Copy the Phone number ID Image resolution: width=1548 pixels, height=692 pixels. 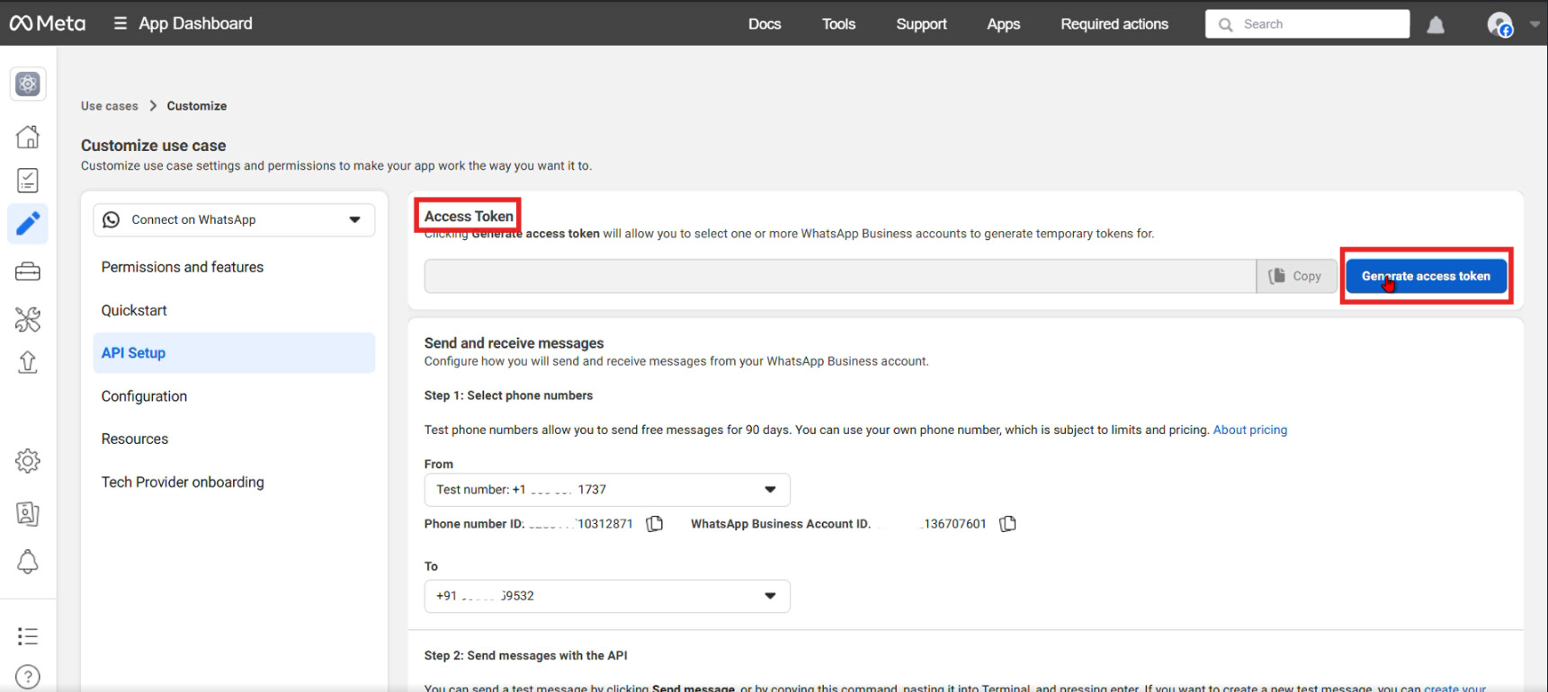point(655,524)
